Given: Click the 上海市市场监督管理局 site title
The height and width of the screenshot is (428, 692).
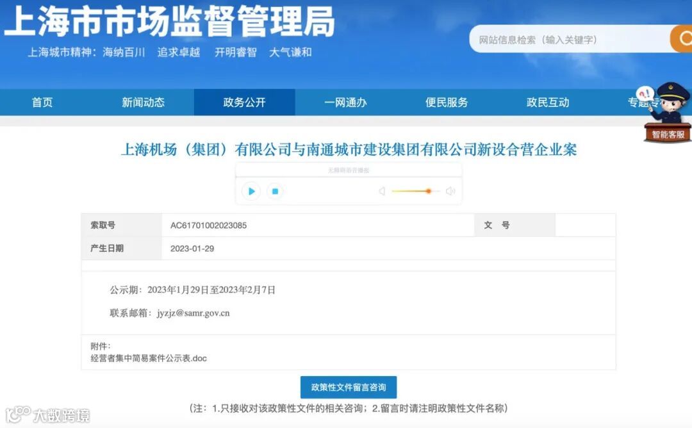Looking at the screenshot, I should 169,21.
